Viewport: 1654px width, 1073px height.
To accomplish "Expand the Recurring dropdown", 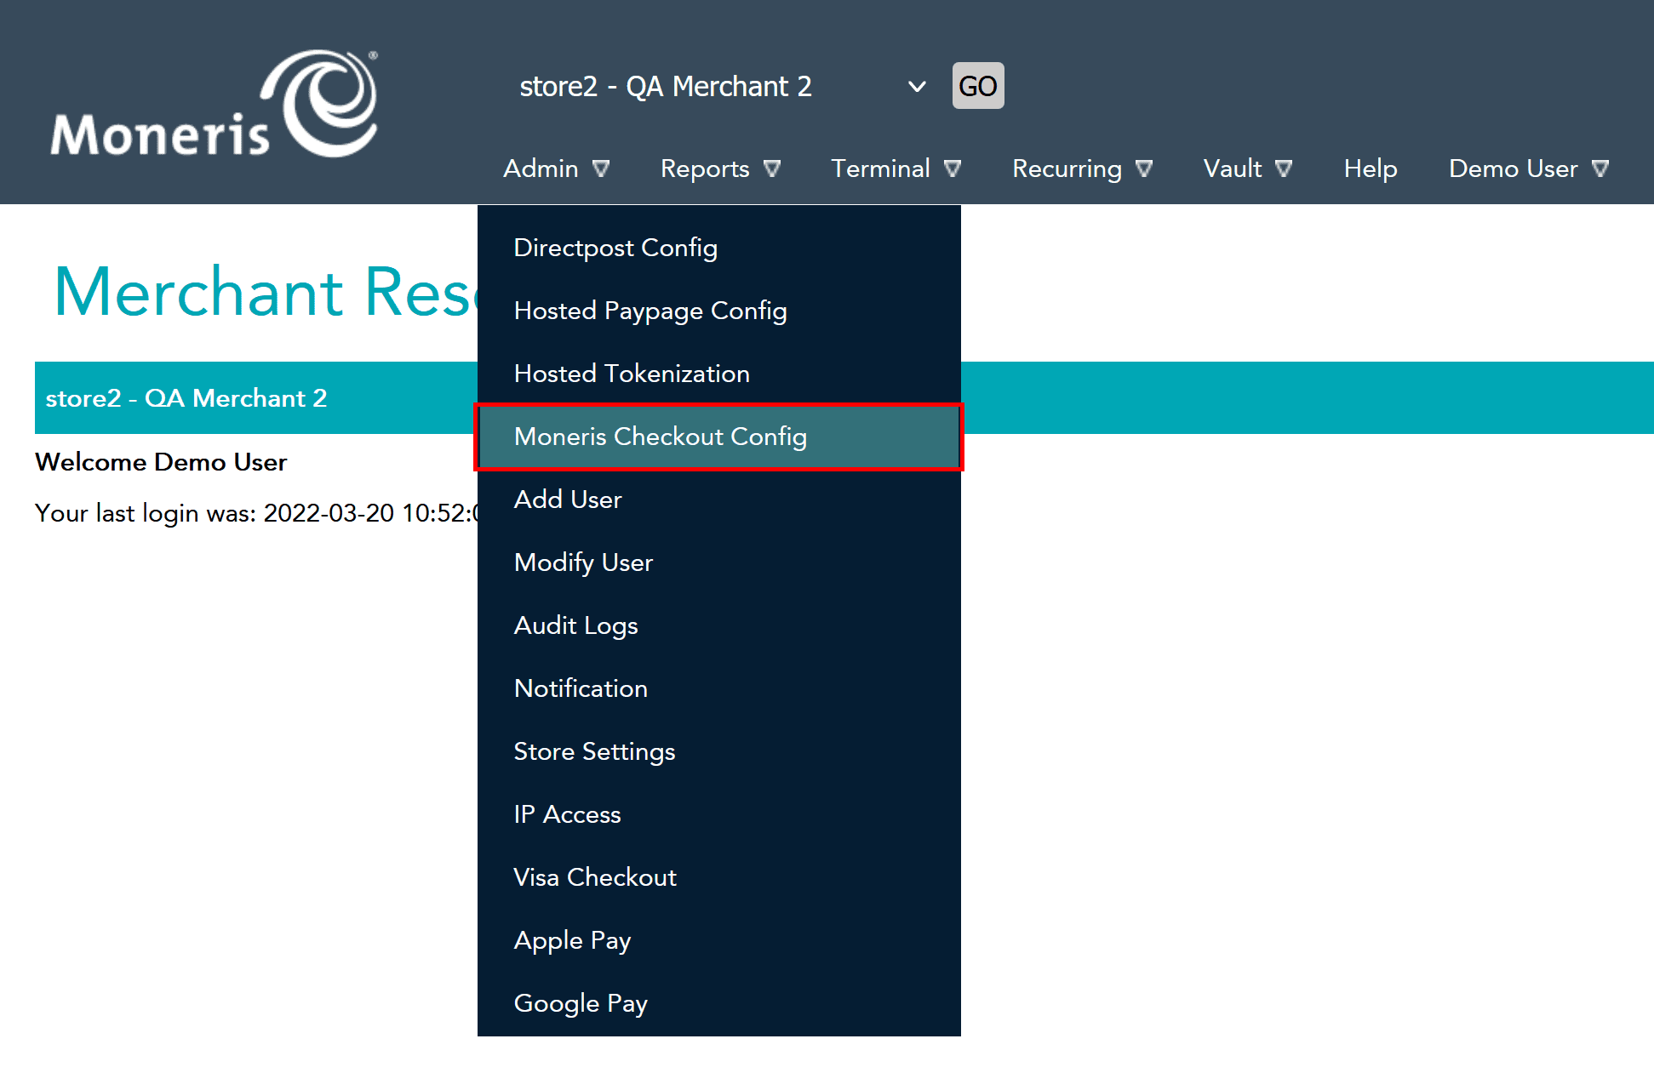I will tap(1146, 168).
